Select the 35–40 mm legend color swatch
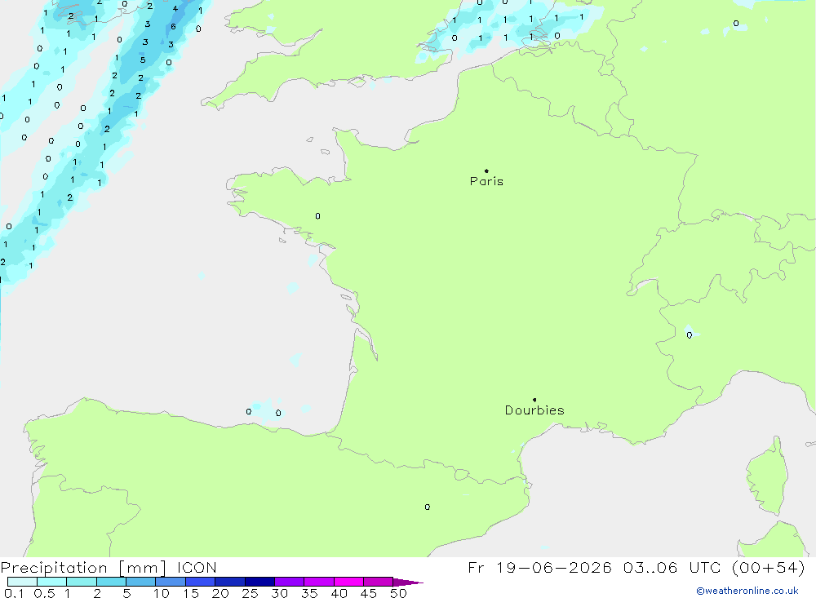Screen dimensions: 816x598 tap(318, 582)
